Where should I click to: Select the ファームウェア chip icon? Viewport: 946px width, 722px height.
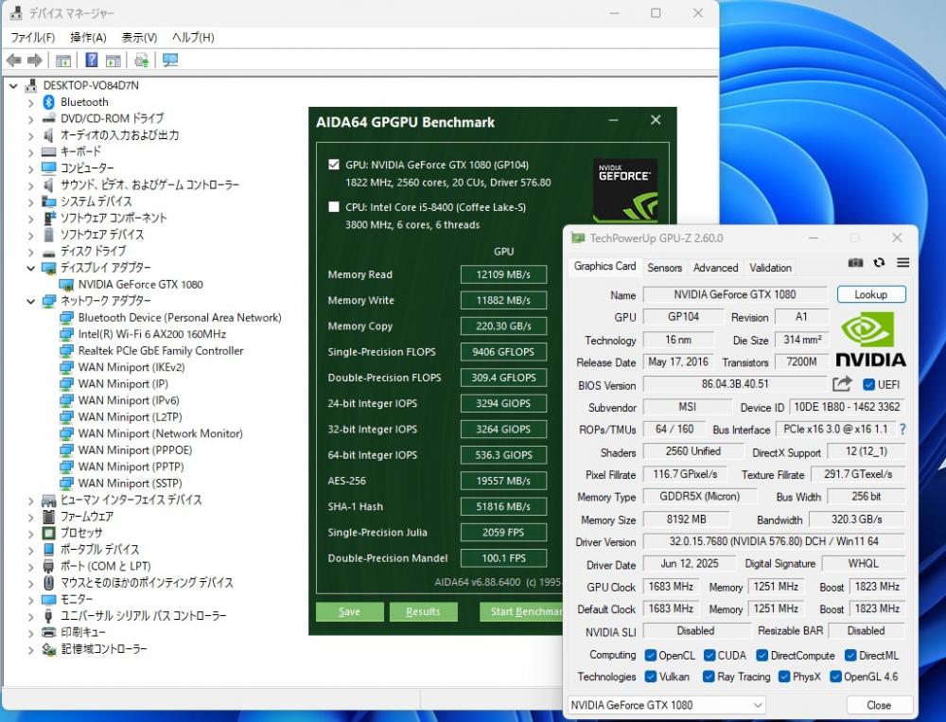pos(49,517)
